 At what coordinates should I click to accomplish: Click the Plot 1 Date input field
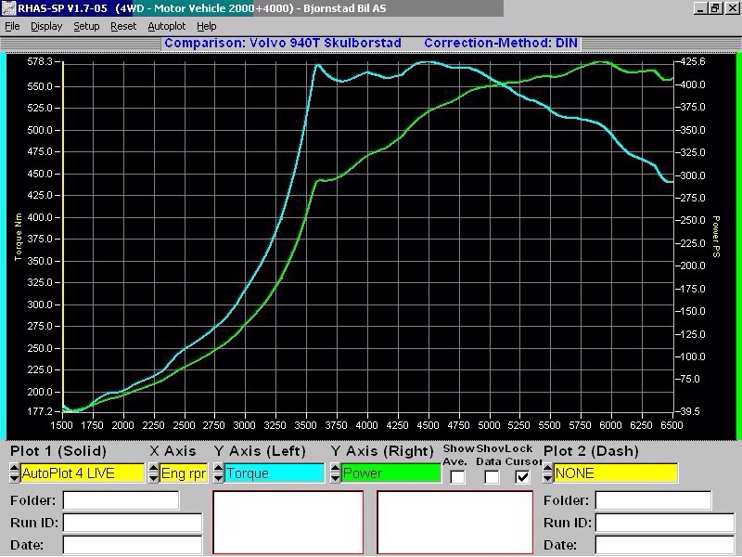[x=133, y=545]
